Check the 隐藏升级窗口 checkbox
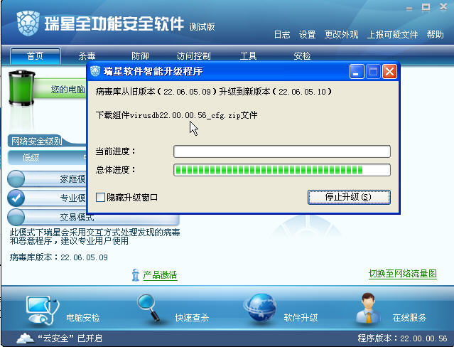Screen dimensions: 454x347 100,198
